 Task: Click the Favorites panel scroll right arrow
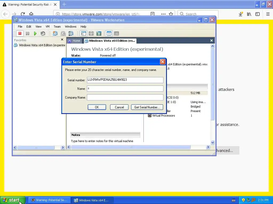(63, 147)
